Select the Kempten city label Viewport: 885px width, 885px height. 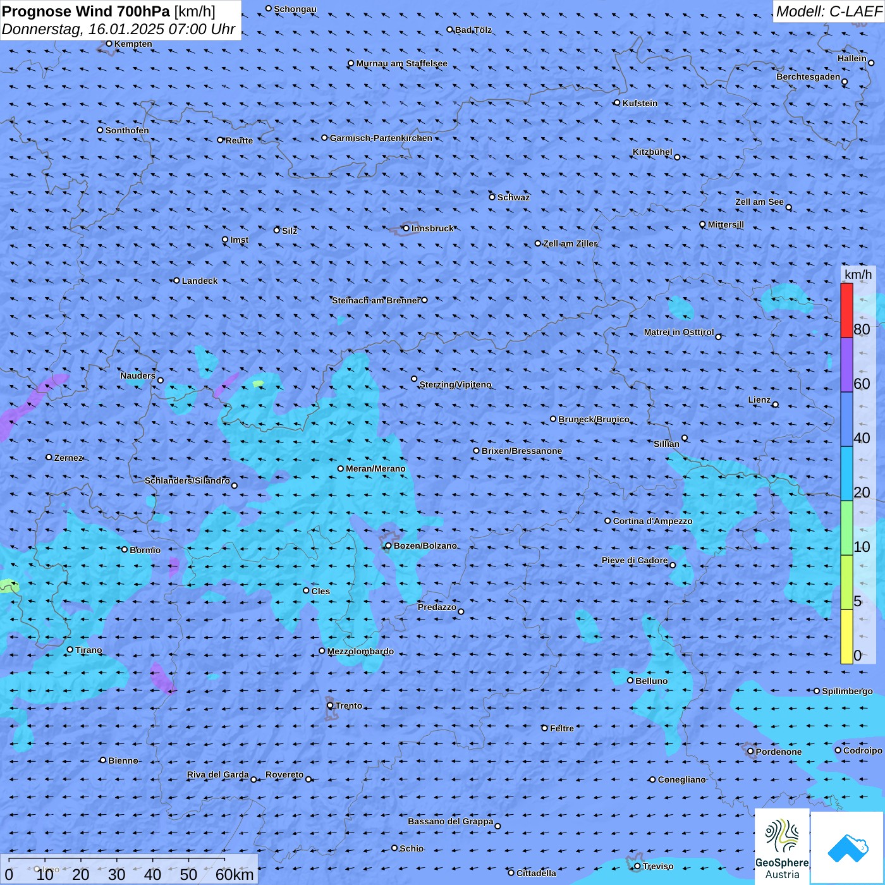pyautogui.click(x=133, y=44)
